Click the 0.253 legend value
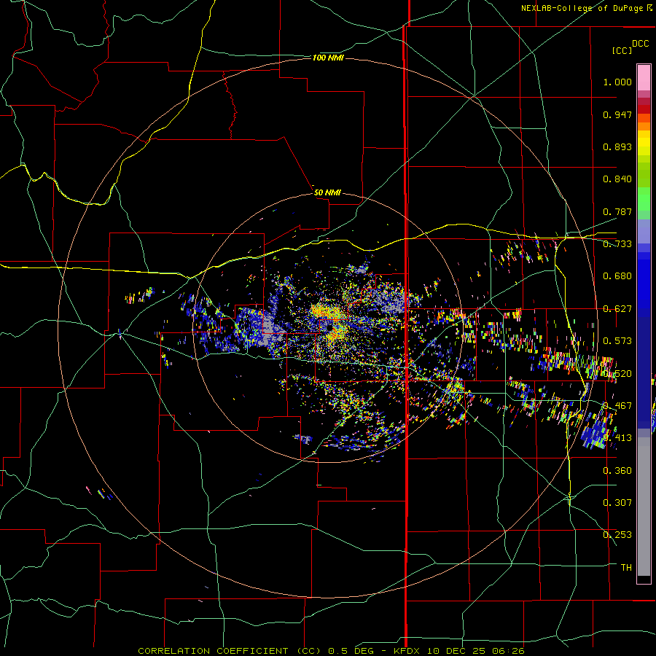 [x=617, y=535]
